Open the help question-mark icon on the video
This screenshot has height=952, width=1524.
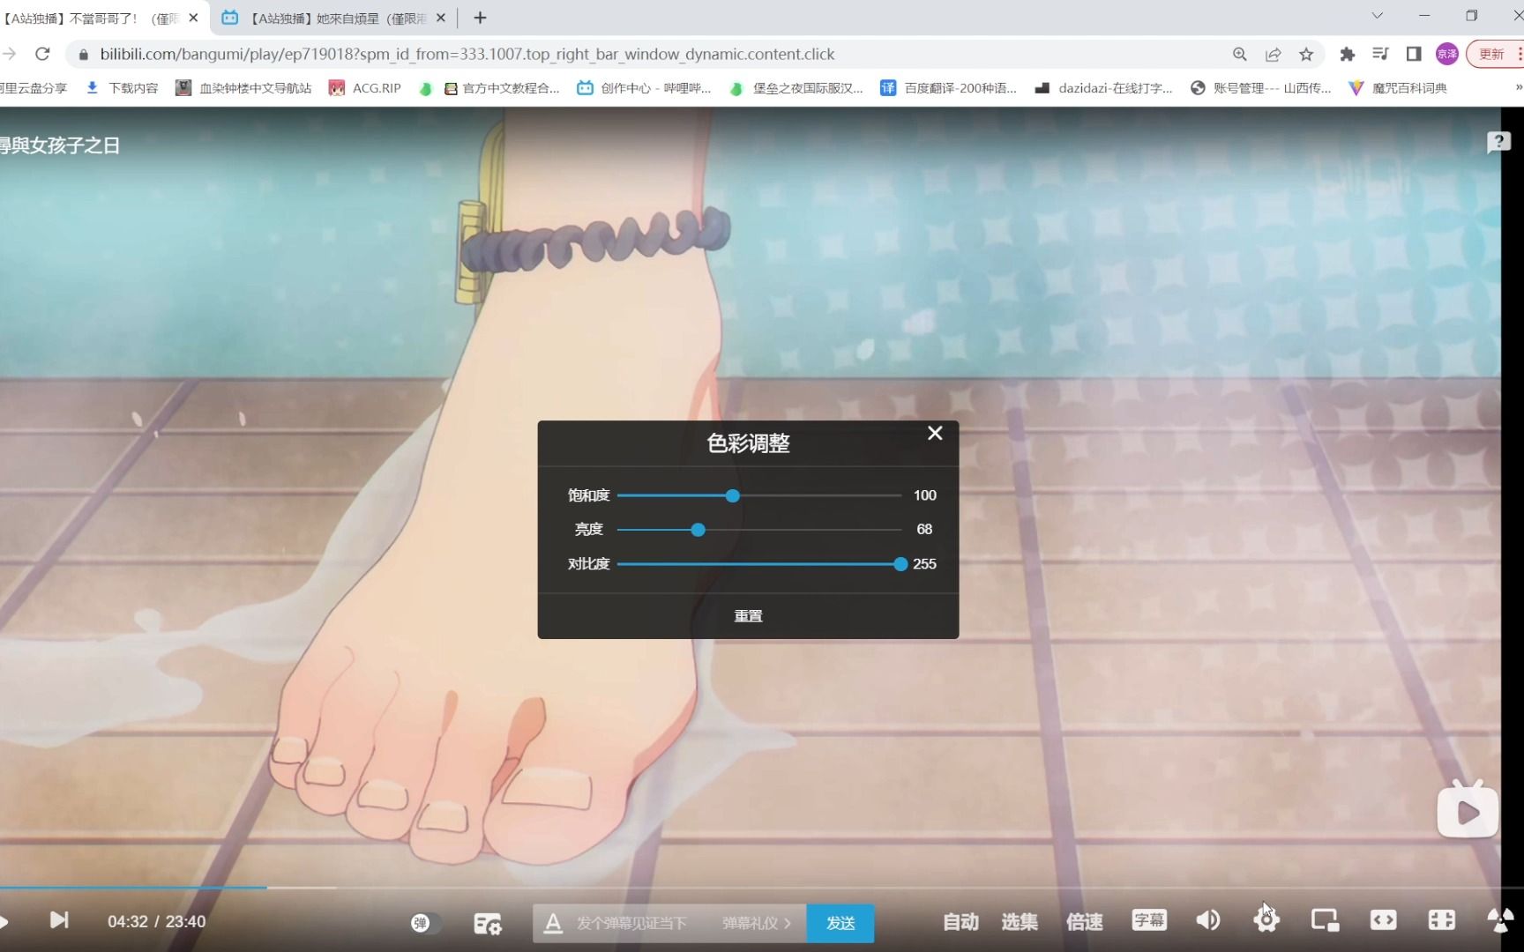coord(1498,142)
